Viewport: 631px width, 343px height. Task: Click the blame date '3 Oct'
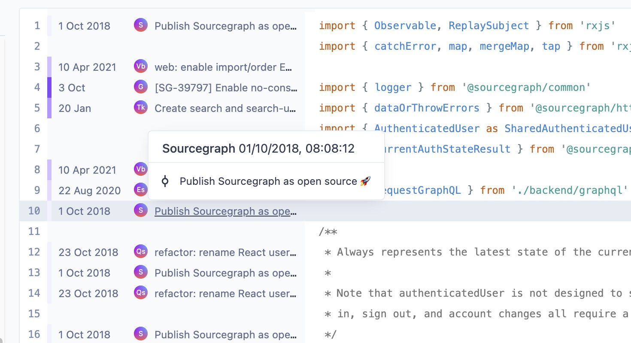[x=72, y=88]
